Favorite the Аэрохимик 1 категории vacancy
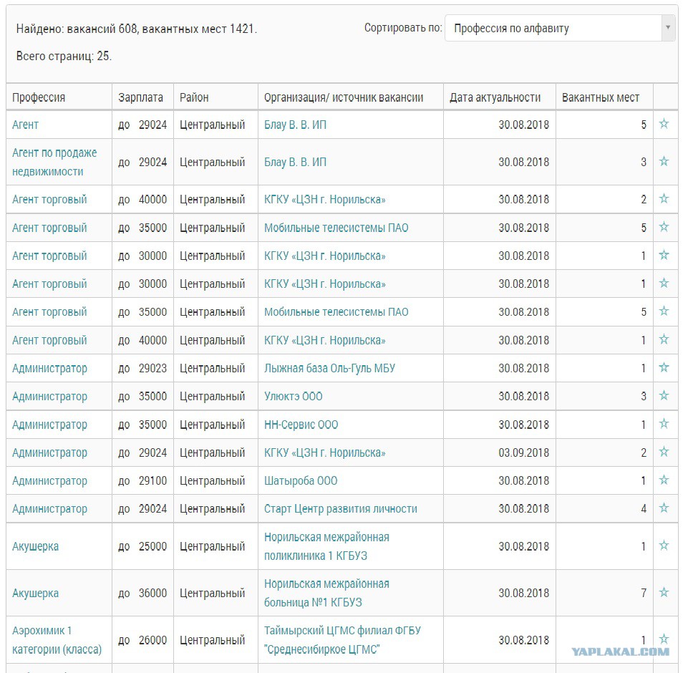The width and height of the screenshot is (688, 673). pos(664,639)
